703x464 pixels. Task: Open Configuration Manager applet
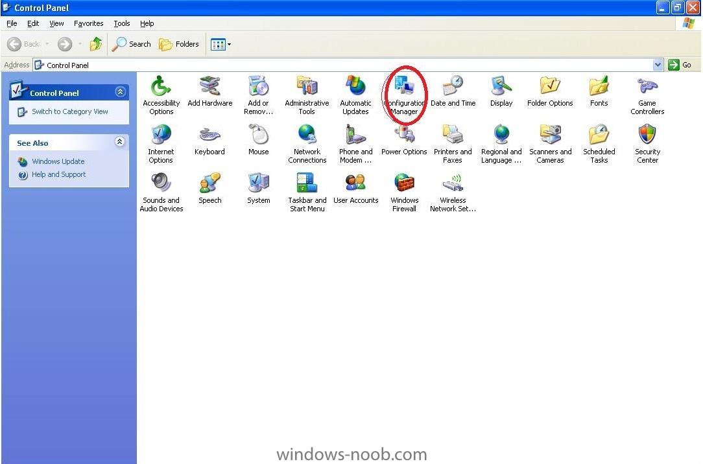(x=405, y=95)
